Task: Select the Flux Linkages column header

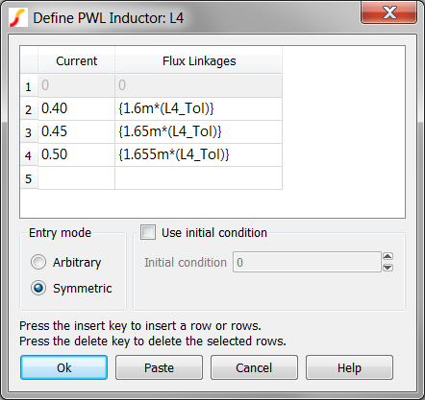Action: click(199, 60)
